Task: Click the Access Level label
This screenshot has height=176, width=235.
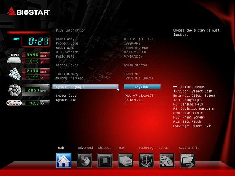Action: (67, 65)
